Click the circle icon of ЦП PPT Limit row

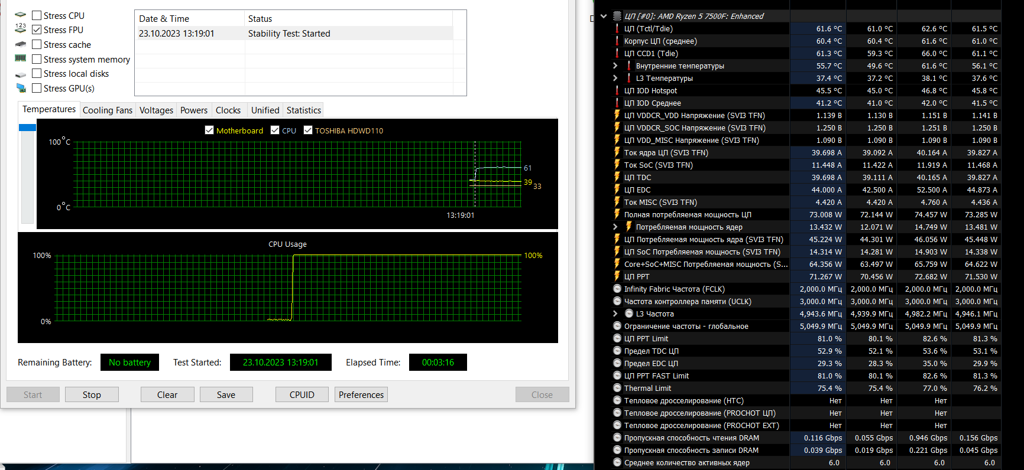coord(617,338)
